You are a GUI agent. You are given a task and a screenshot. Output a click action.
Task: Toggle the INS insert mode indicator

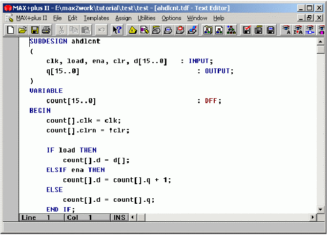tap(119, 217)
